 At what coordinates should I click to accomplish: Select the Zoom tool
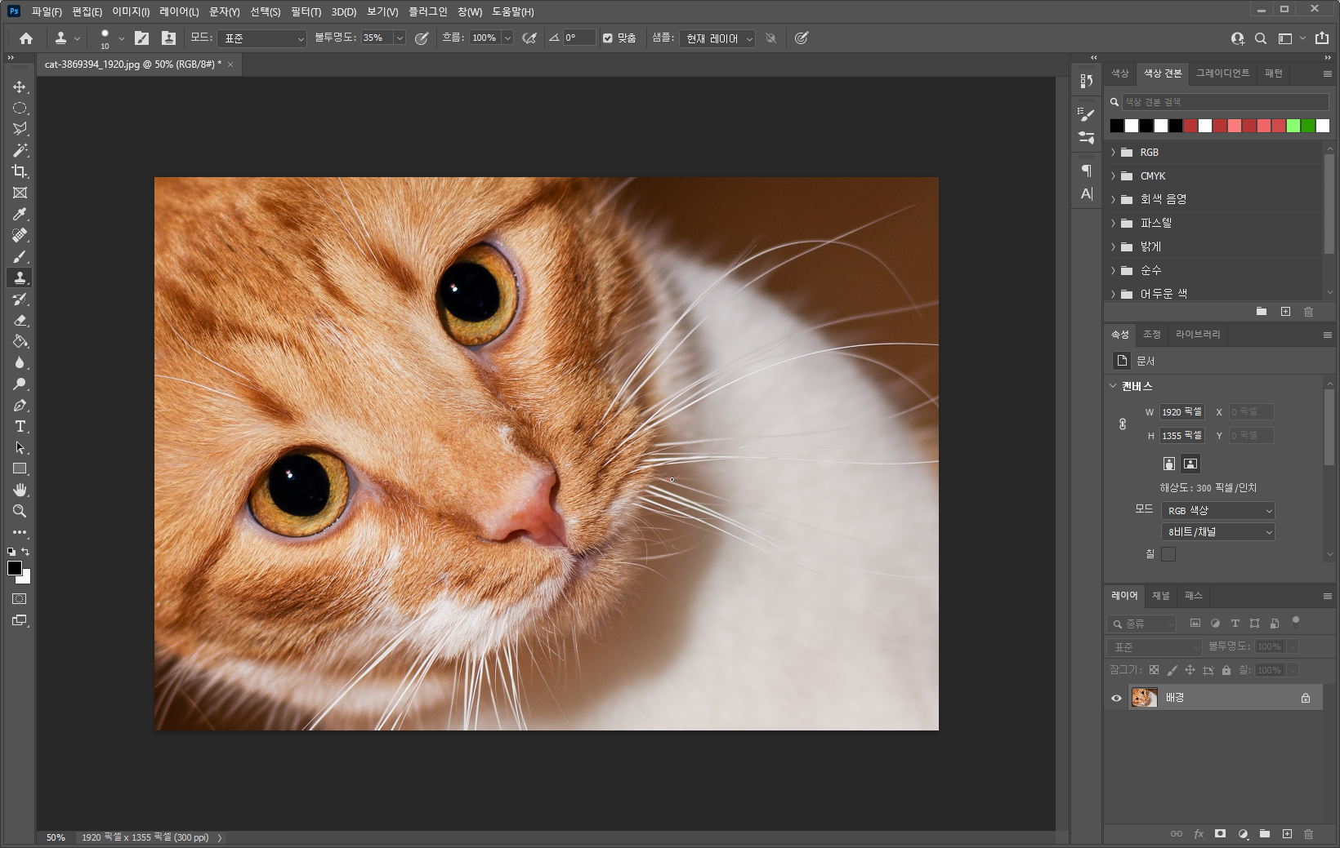(x=20, y=511)
